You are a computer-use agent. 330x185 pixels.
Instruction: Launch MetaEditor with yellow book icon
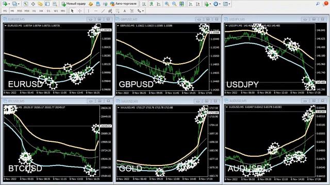point(91,4)
